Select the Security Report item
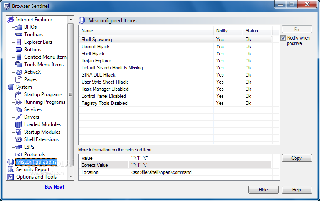The height and width of the screenshot is (201, 320). tap(33, 169)
